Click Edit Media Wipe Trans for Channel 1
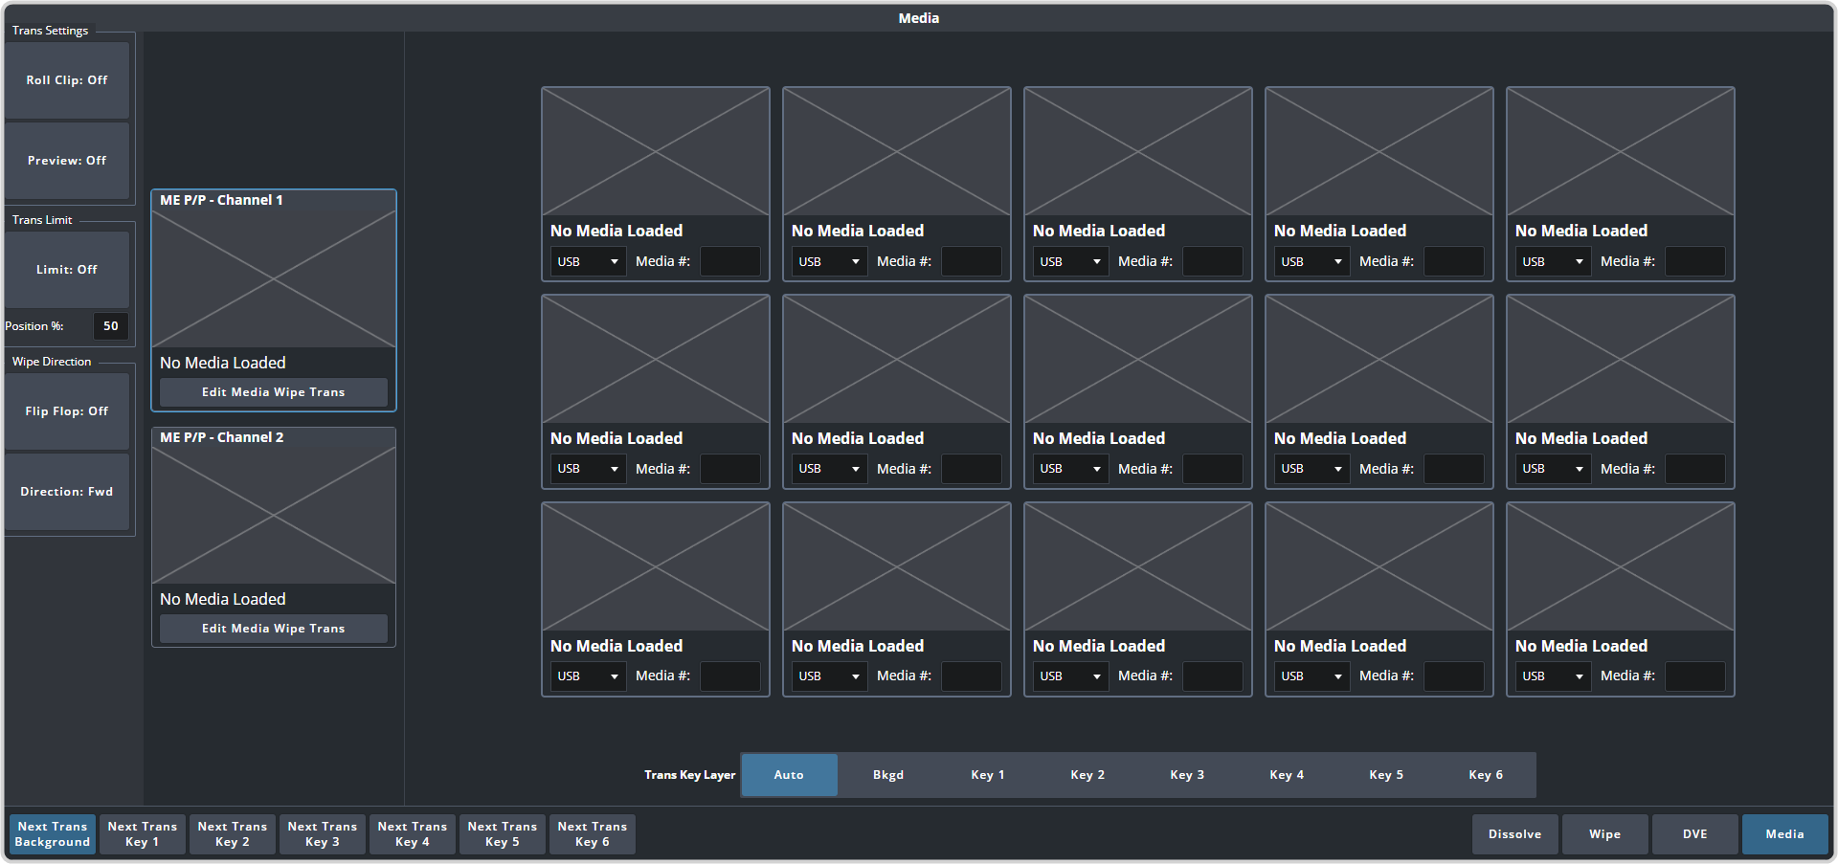 click(274, 392)
